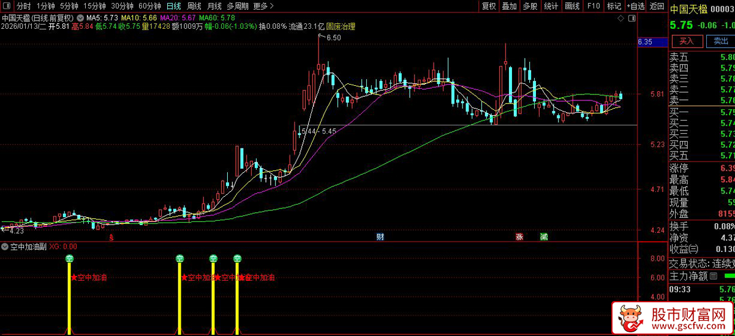
Task: Select the 60分钟 period tab
Action: (149, 6)
